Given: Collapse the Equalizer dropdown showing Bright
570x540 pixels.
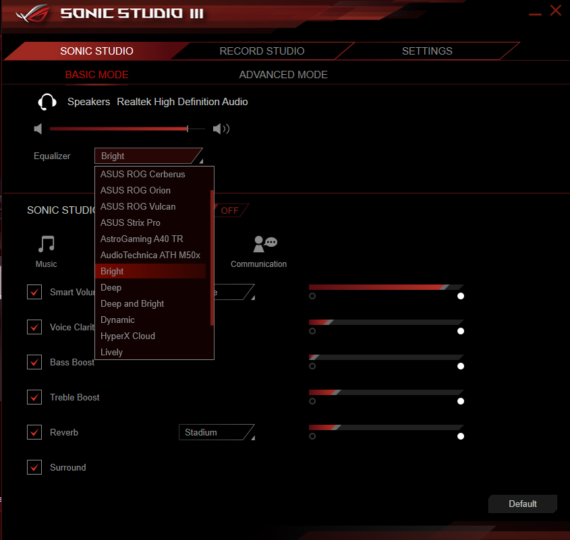Looking at the screenshot, I should pos(148,156).
